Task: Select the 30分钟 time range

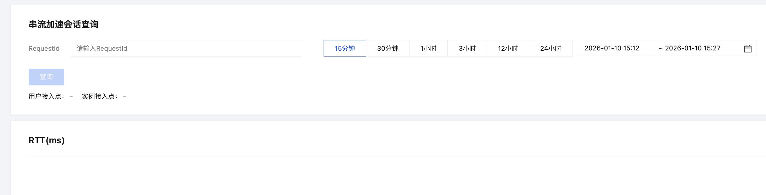Action: pyautogui.click(x=388, y=49)
